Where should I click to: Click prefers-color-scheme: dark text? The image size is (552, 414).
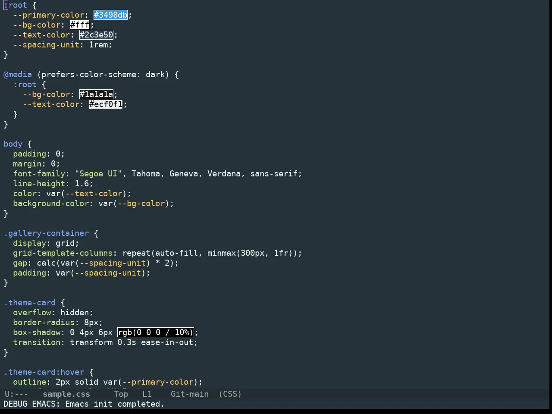click(x=103, y=75)
